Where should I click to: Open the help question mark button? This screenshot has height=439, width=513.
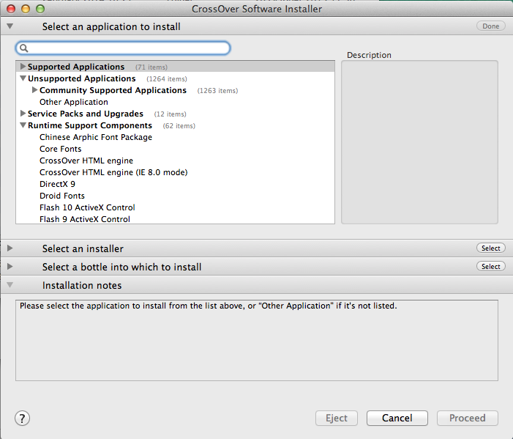[22, 418]
